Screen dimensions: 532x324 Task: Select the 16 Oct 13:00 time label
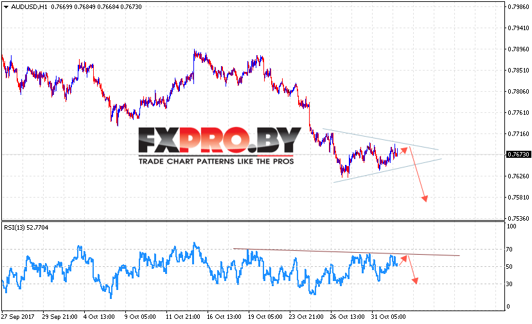(x=224, y=317)
